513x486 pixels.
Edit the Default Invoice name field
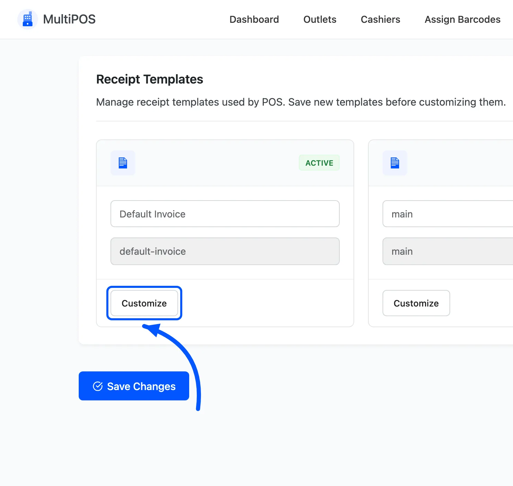pyautogui.click(x=225, y=214)
